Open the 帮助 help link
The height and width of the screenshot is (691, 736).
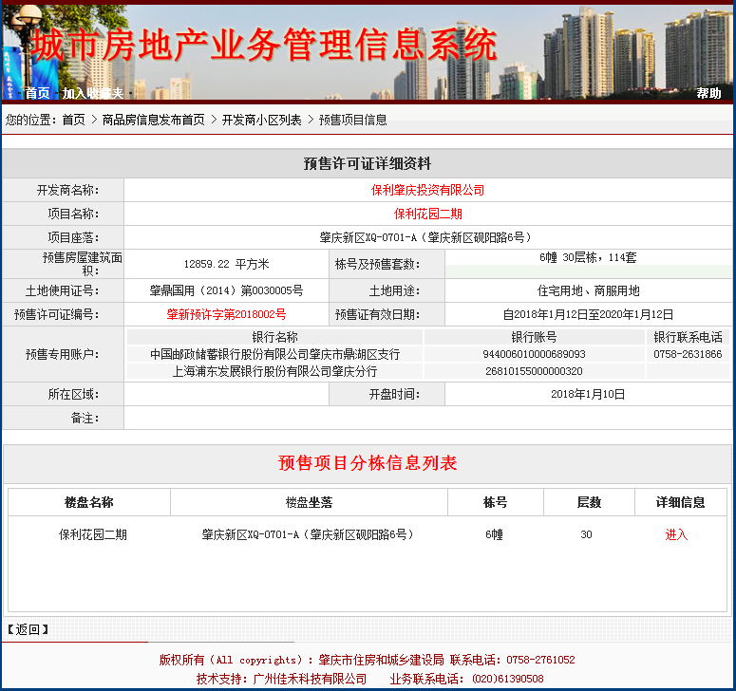(x=708, y=93)
